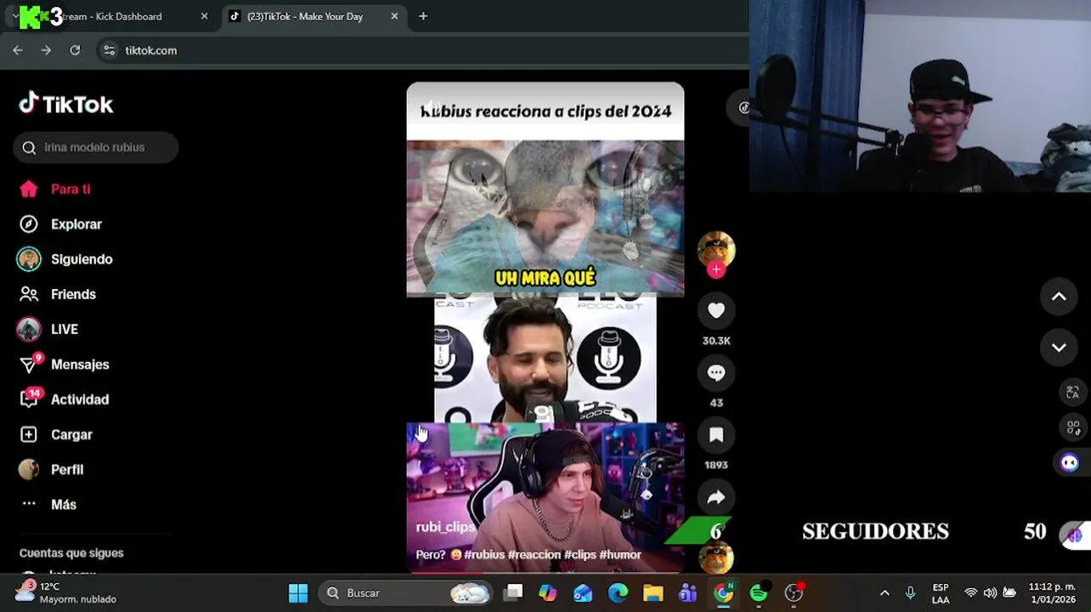Open Task View on the taskbar
The height and width of the screenshot is (612, 1091).
click(513, 592)
